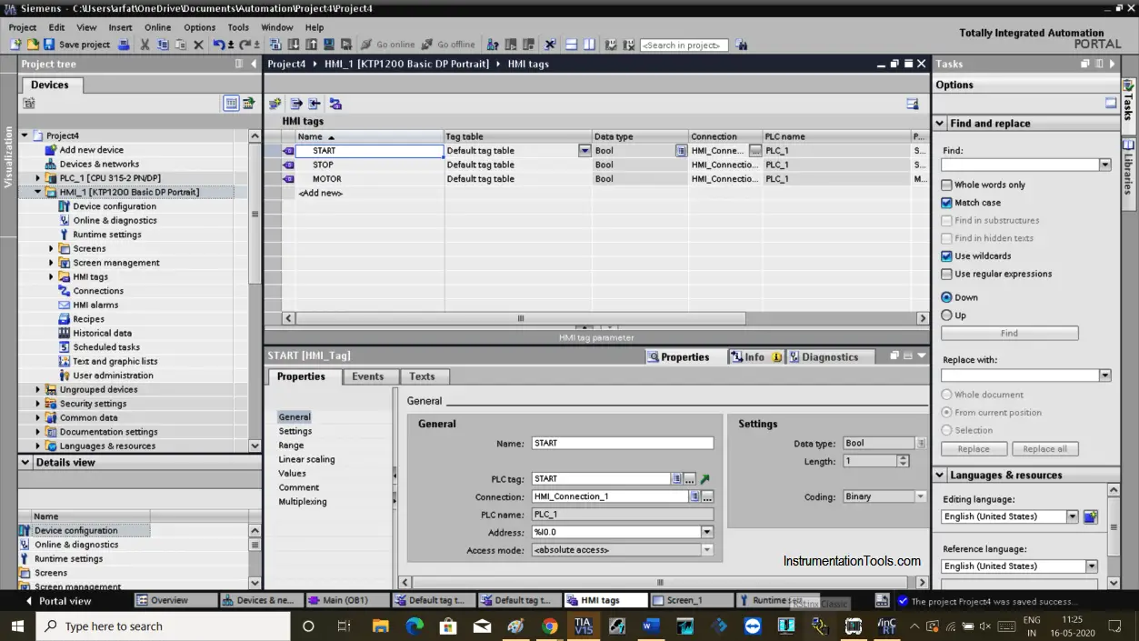
Task: Open the Find text dropdown
Action: click(1105, 165)
